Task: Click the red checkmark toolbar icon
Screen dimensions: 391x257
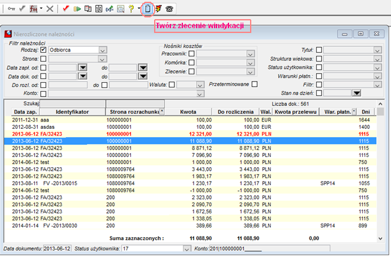Action: point(66,9)
